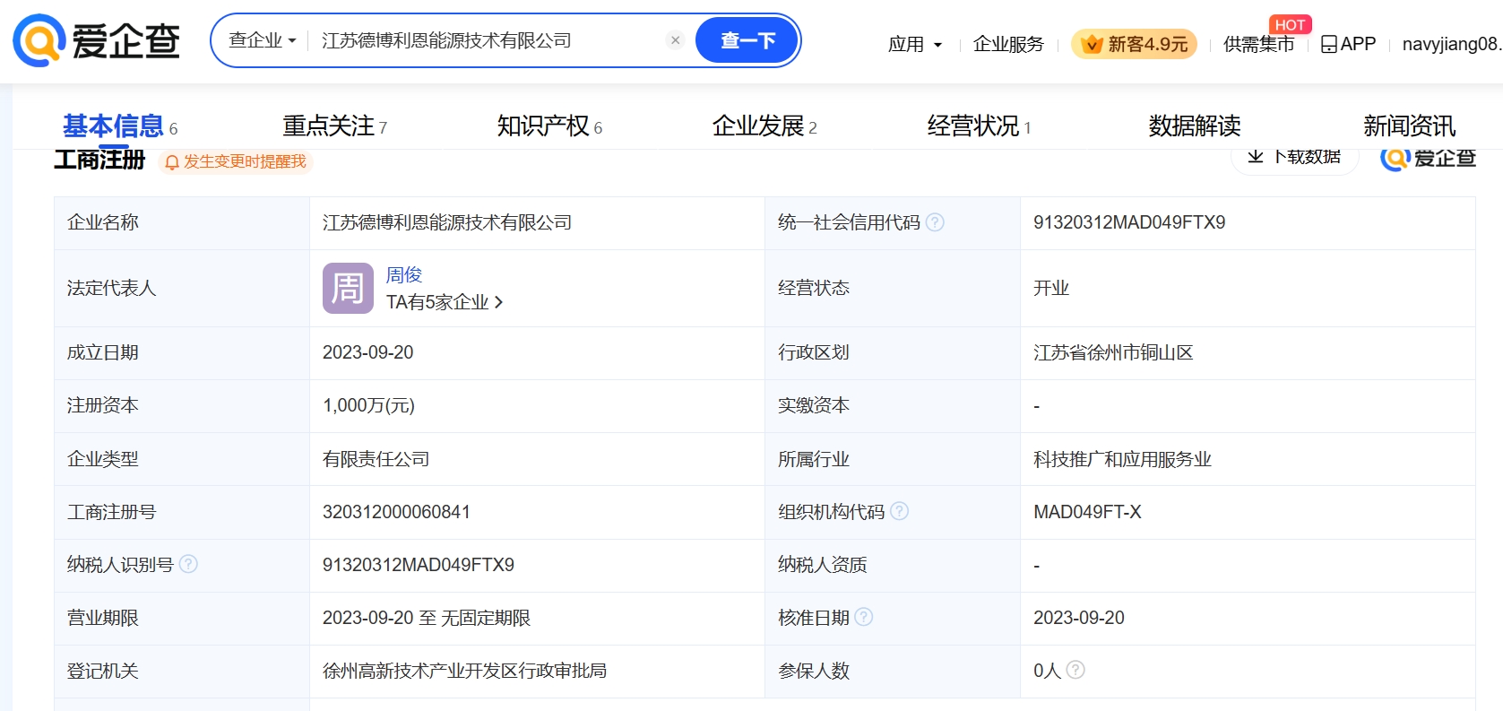Click the help icon beside 核准日期
Viewport: 1503px width, 711px height.
point(864,617)
